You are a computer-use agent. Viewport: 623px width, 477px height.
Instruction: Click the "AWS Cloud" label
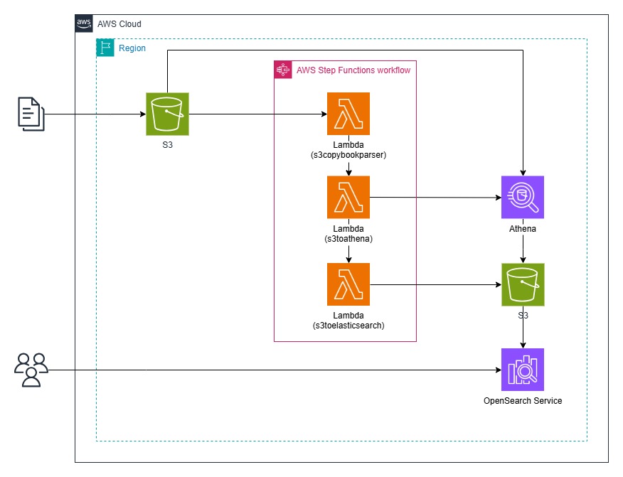click(119, 24)
